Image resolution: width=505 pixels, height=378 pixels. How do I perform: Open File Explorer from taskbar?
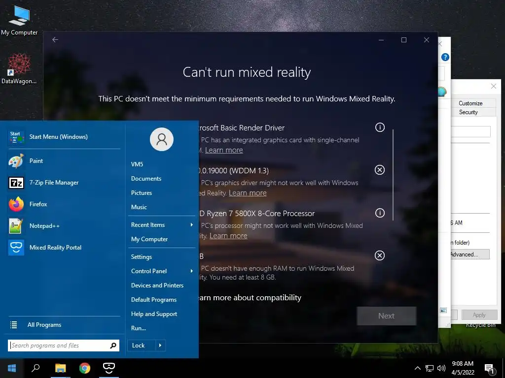60,368
